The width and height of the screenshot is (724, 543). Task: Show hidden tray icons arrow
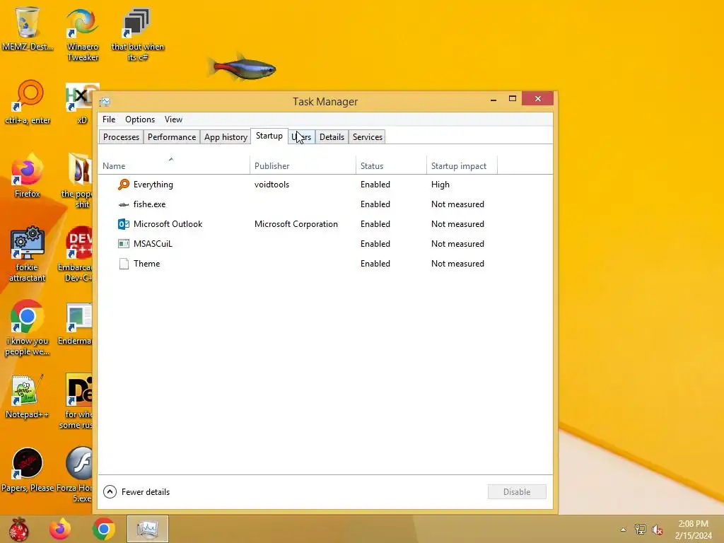click(x=624, y=530)
